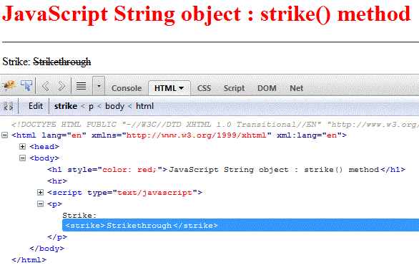Select body in the breadcrumb path
The height and width of the screenshot is (268, 419).
(x=114, y=106)
